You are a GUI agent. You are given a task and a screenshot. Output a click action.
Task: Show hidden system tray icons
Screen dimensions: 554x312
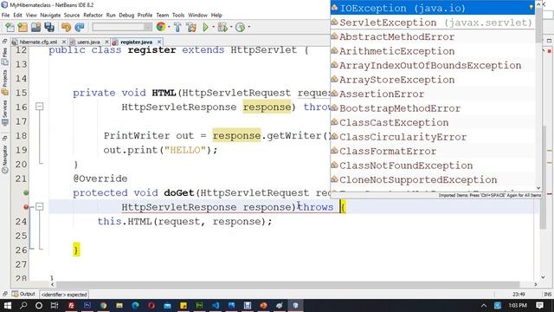coord(484,305)
